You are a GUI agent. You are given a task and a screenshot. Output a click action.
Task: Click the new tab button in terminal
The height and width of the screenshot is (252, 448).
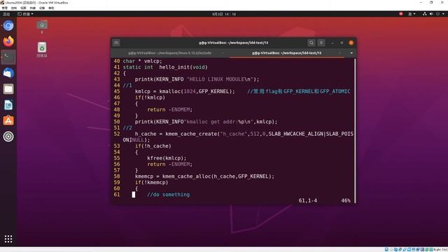(116, 43)
